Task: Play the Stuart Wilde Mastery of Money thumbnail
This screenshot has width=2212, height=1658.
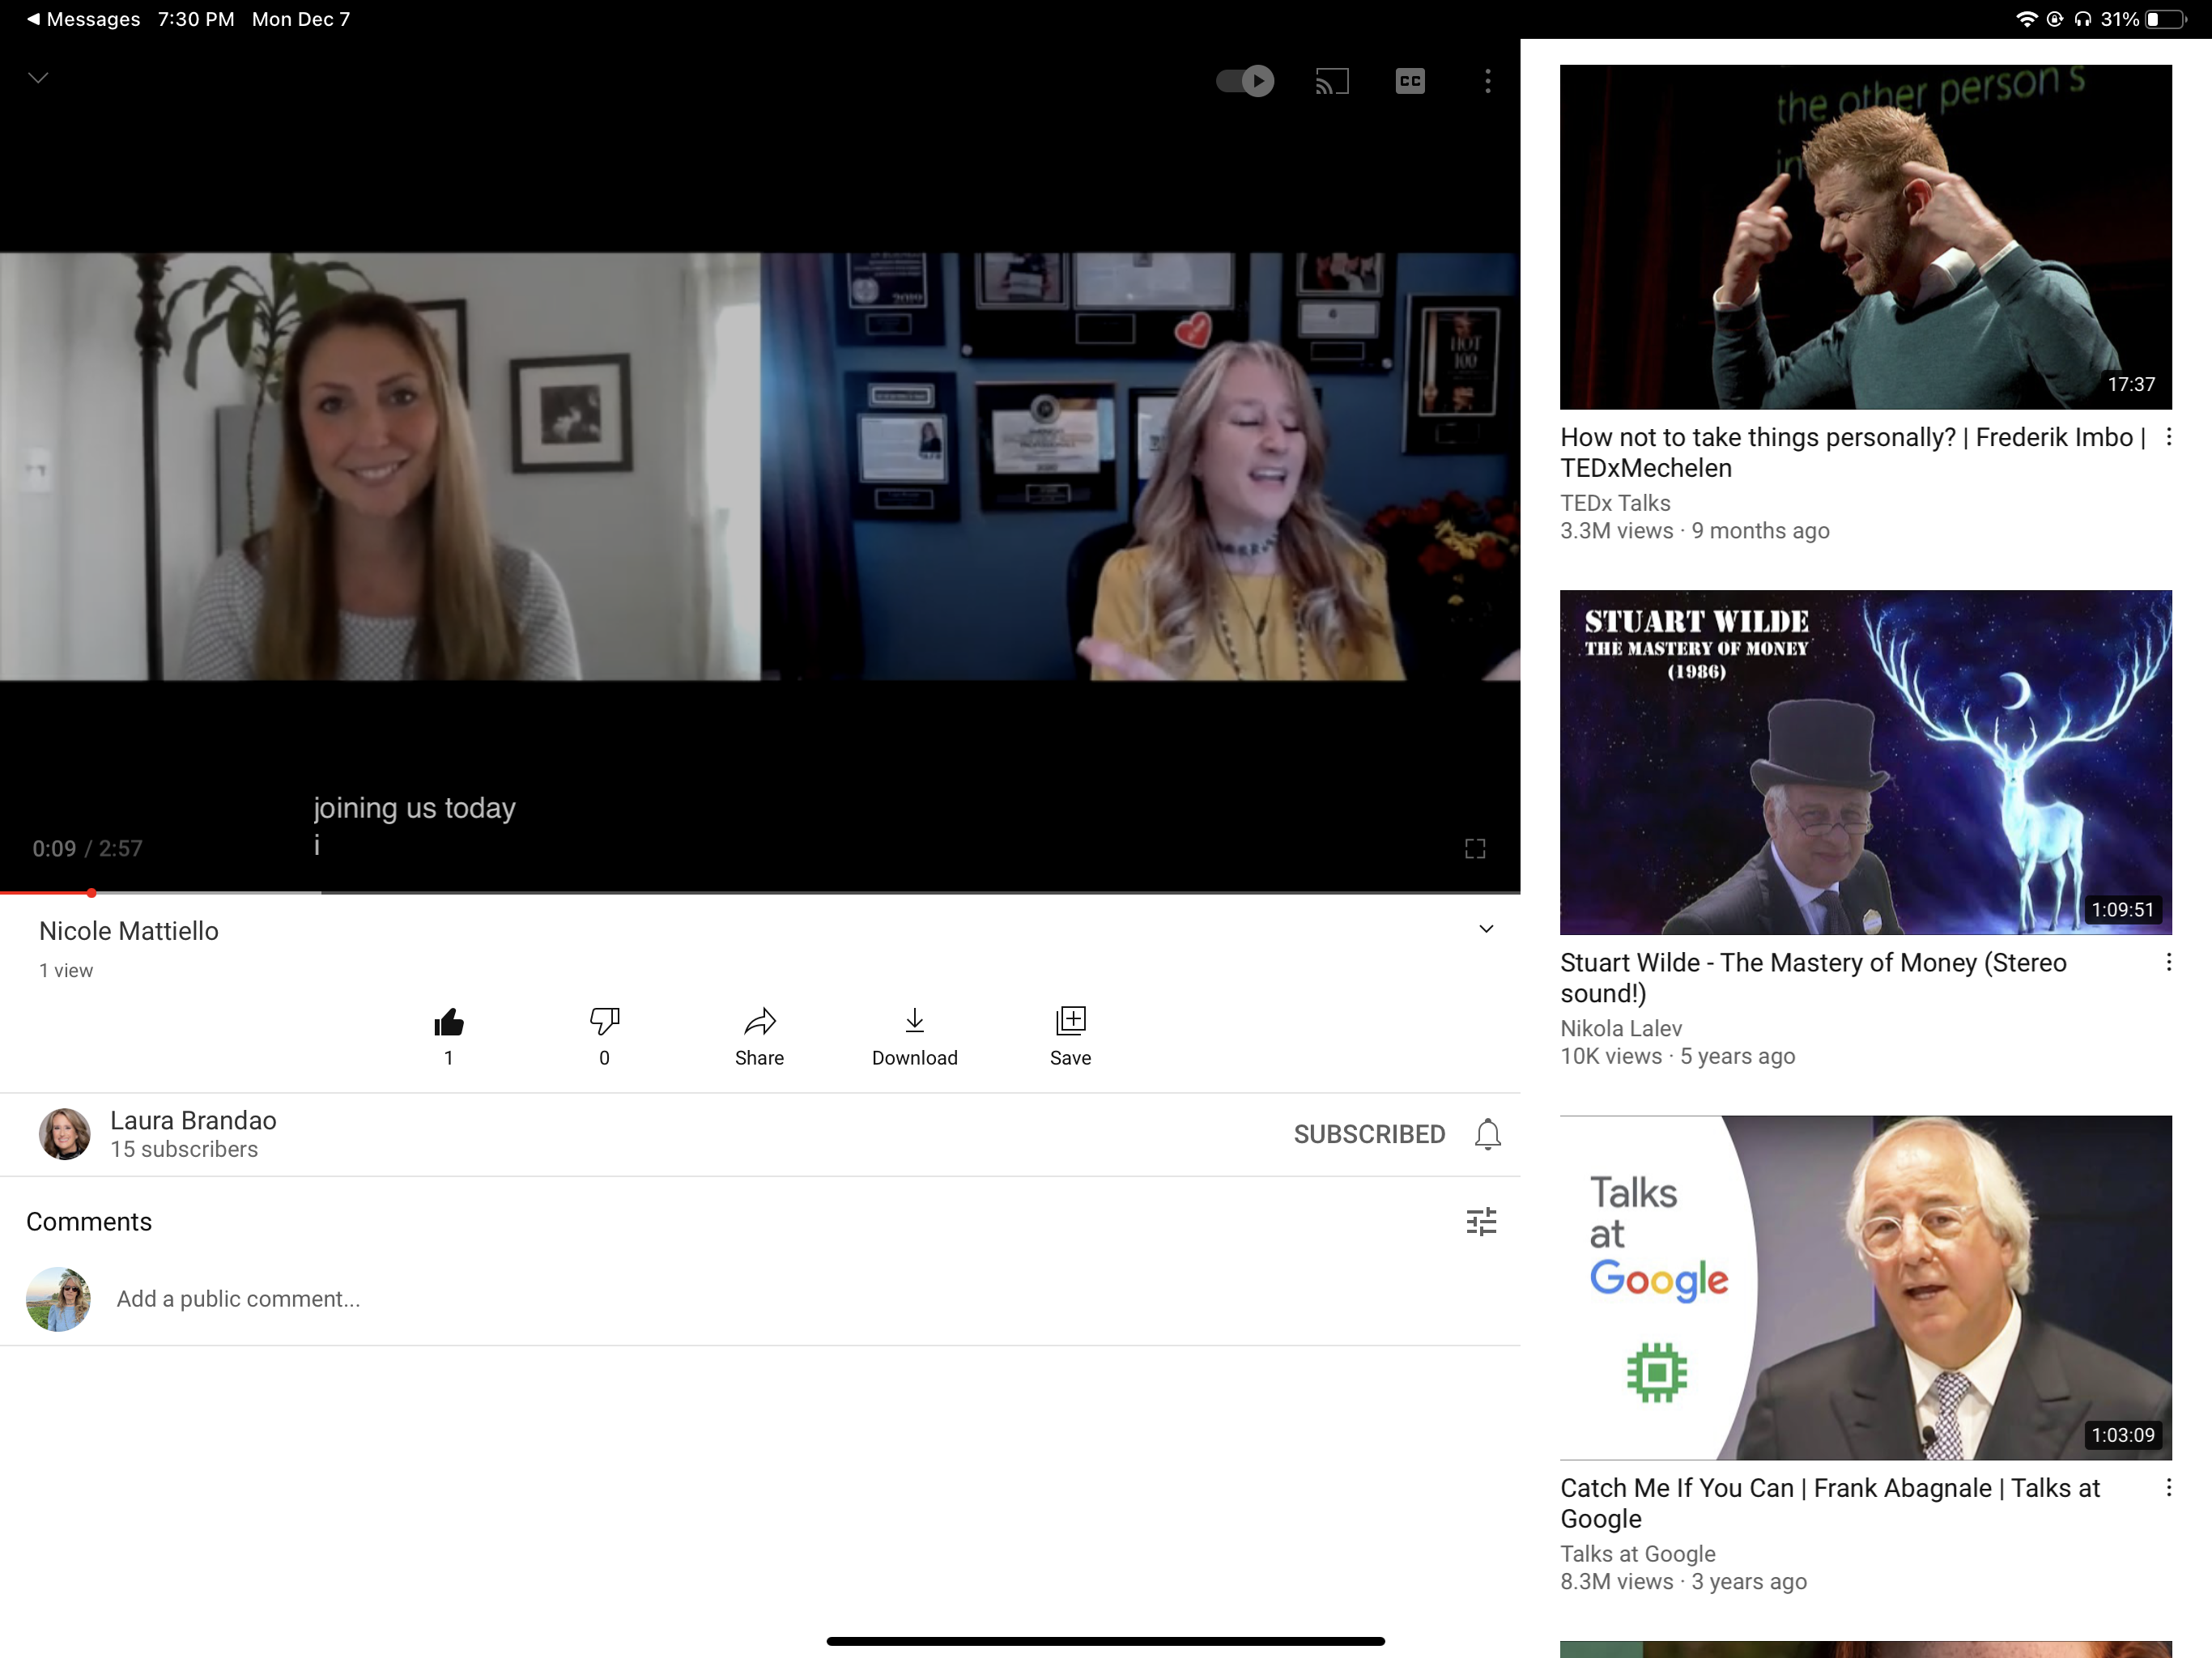Action: (1865, 762)
